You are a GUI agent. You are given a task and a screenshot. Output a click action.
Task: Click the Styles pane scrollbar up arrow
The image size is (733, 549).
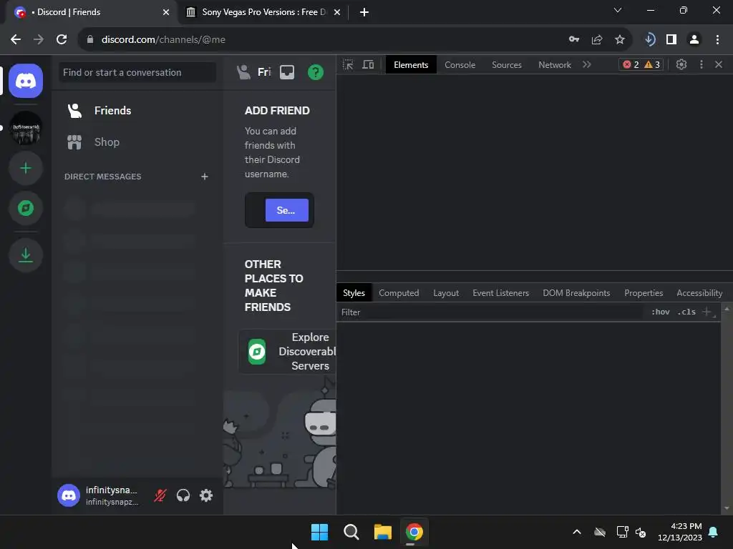(727, 309)
